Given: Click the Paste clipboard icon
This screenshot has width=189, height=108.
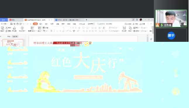Looking at the screenshot, I should coord(2,28).
